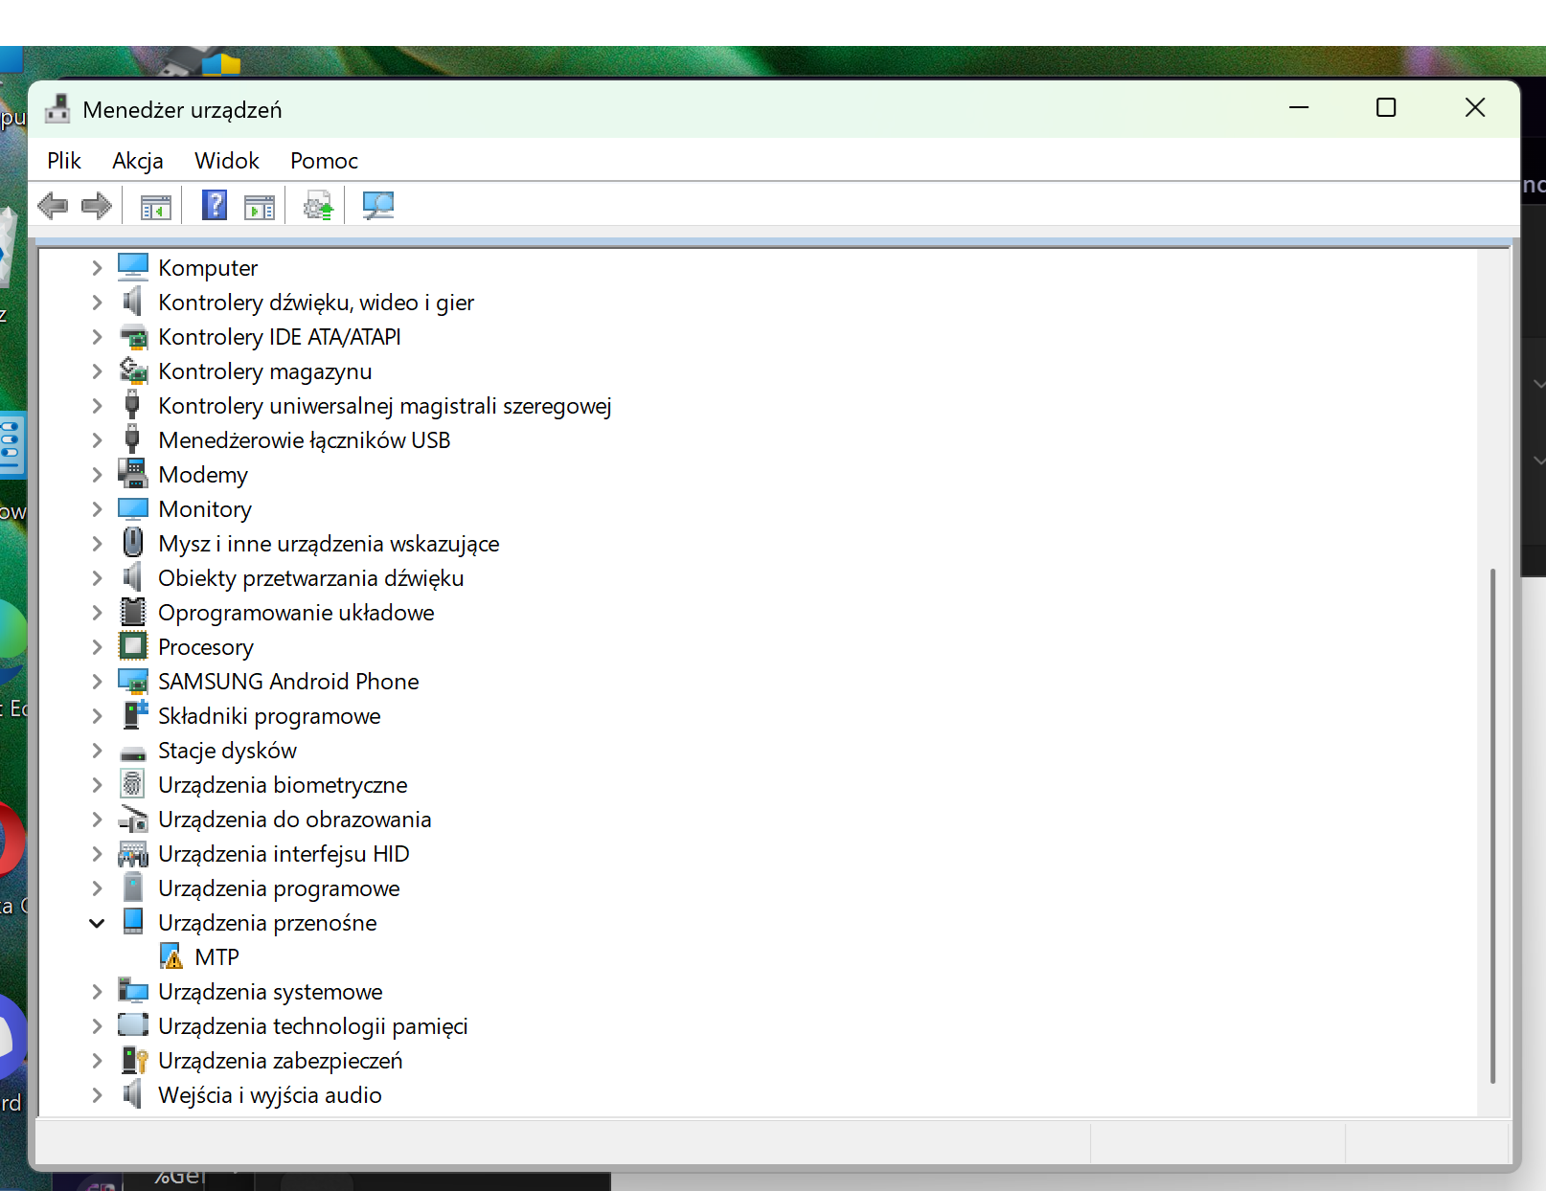Image resolution: width=1546 pixels, height=1191 pixels.
Task: Select the MTP device entry
Action: [x=215, y=956]
